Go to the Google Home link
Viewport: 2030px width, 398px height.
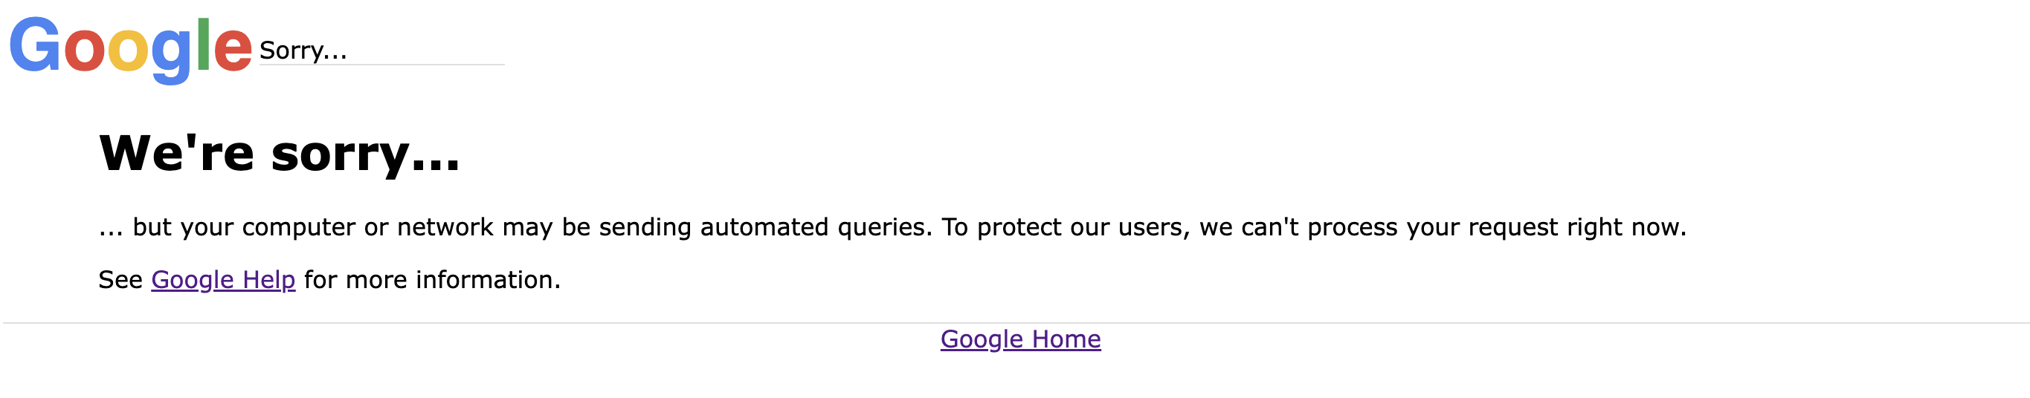pyautogui.click(x=1020, y=339)
